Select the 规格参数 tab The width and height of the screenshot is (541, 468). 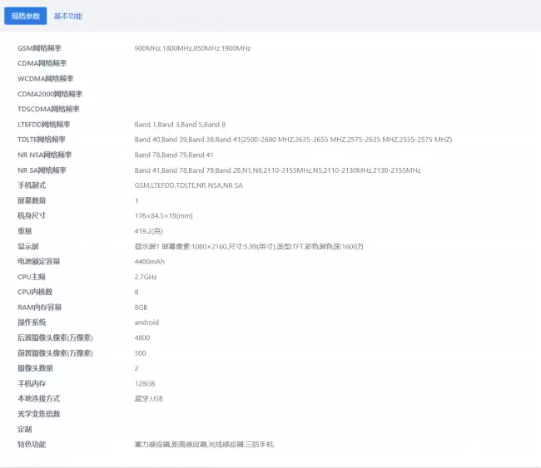click(26, 16)
